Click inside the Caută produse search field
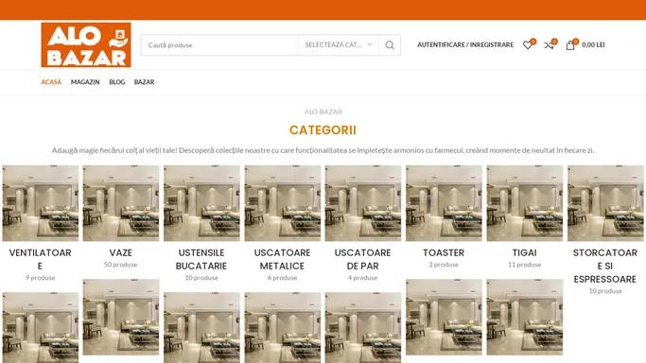Image resolution: width=646 pixels, height=363 pixels. point(219,45)
